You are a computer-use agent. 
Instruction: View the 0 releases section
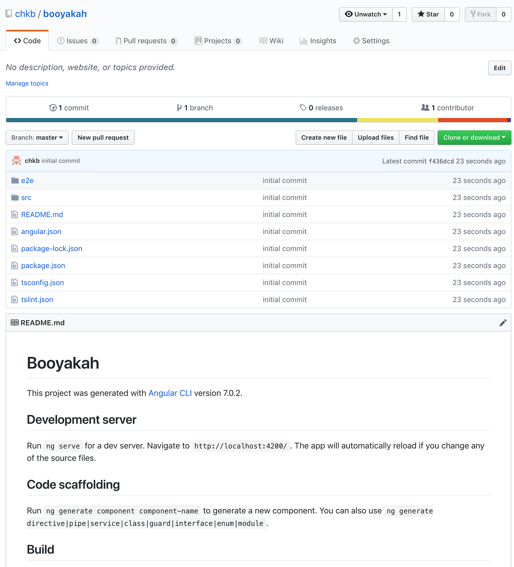pyautogui.click(x=321, y=107)
